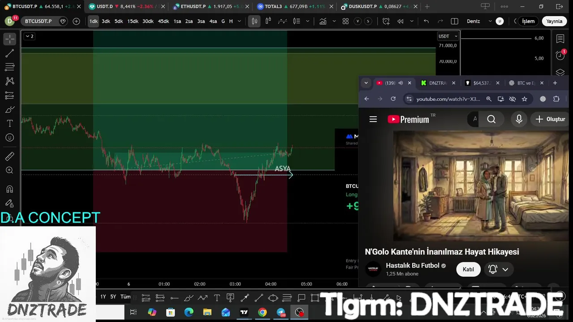Toggle the V indicator button in toolbar
Viewport: 573px width, 322px height.
(357, 21)
